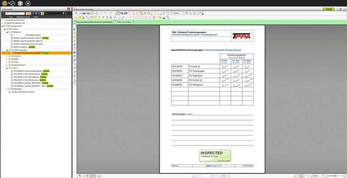The width and height of the screenshot is (347, 178).
Task: Rotate the page clockwise
Action: (x=148, y=13)
